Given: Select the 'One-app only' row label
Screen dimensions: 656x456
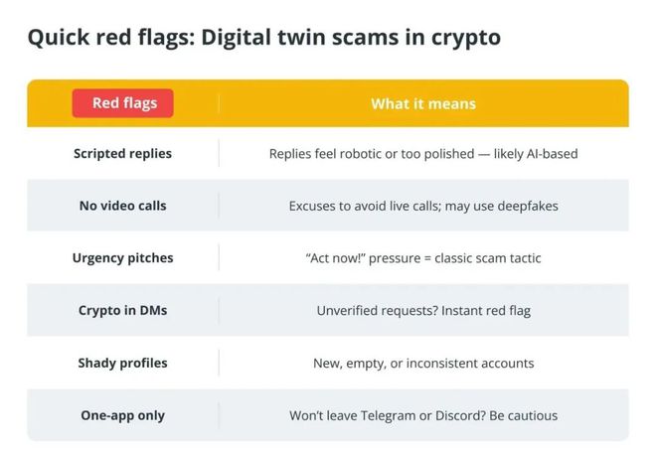Looking at the screenshot, I should (122, 415).
